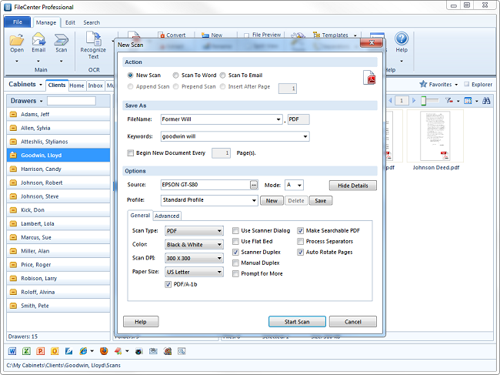Go to previous page arrow in file toolbar
Image resolution: width=500 pixels, height=375 pixels.
click(x=390, y=101)
